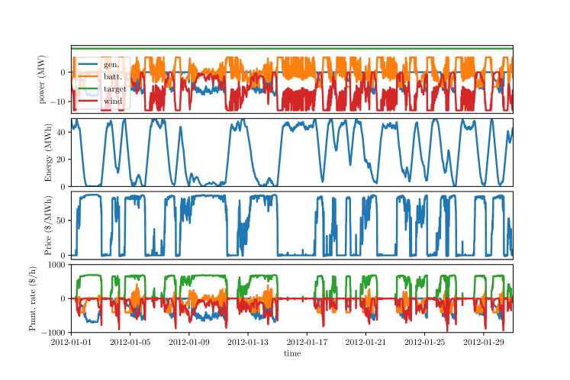Click the 'power (MW)' y-axis label
This screenshot has height=380, width=570.
point(41,79)
